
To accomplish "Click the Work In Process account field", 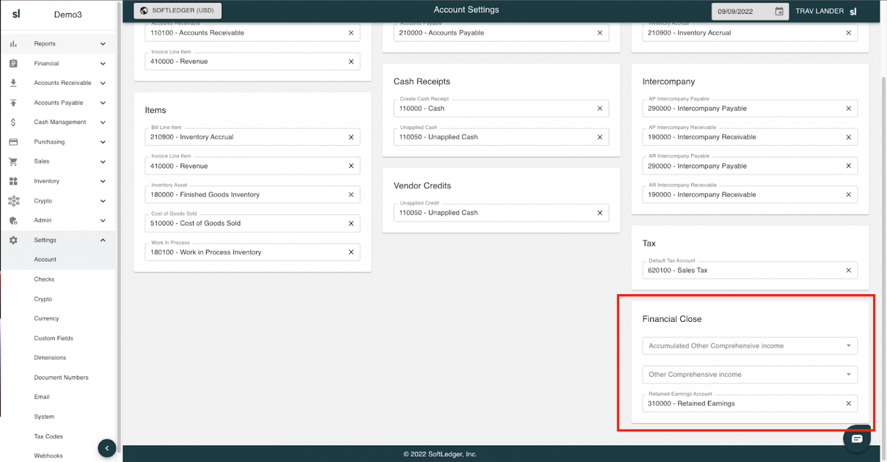I will tap(245, 253).
